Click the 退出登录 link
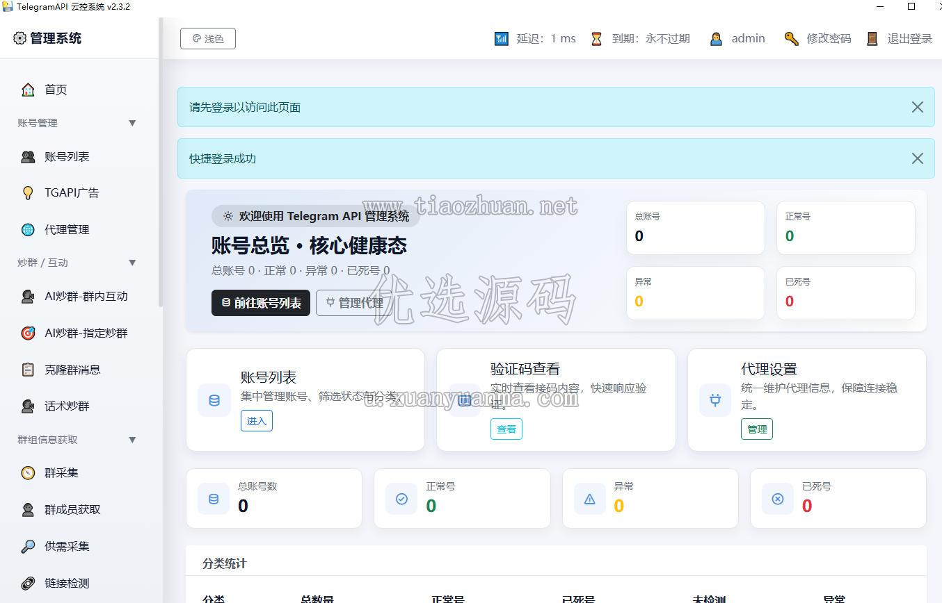This screenshot has height=603, width=942. 909,39
